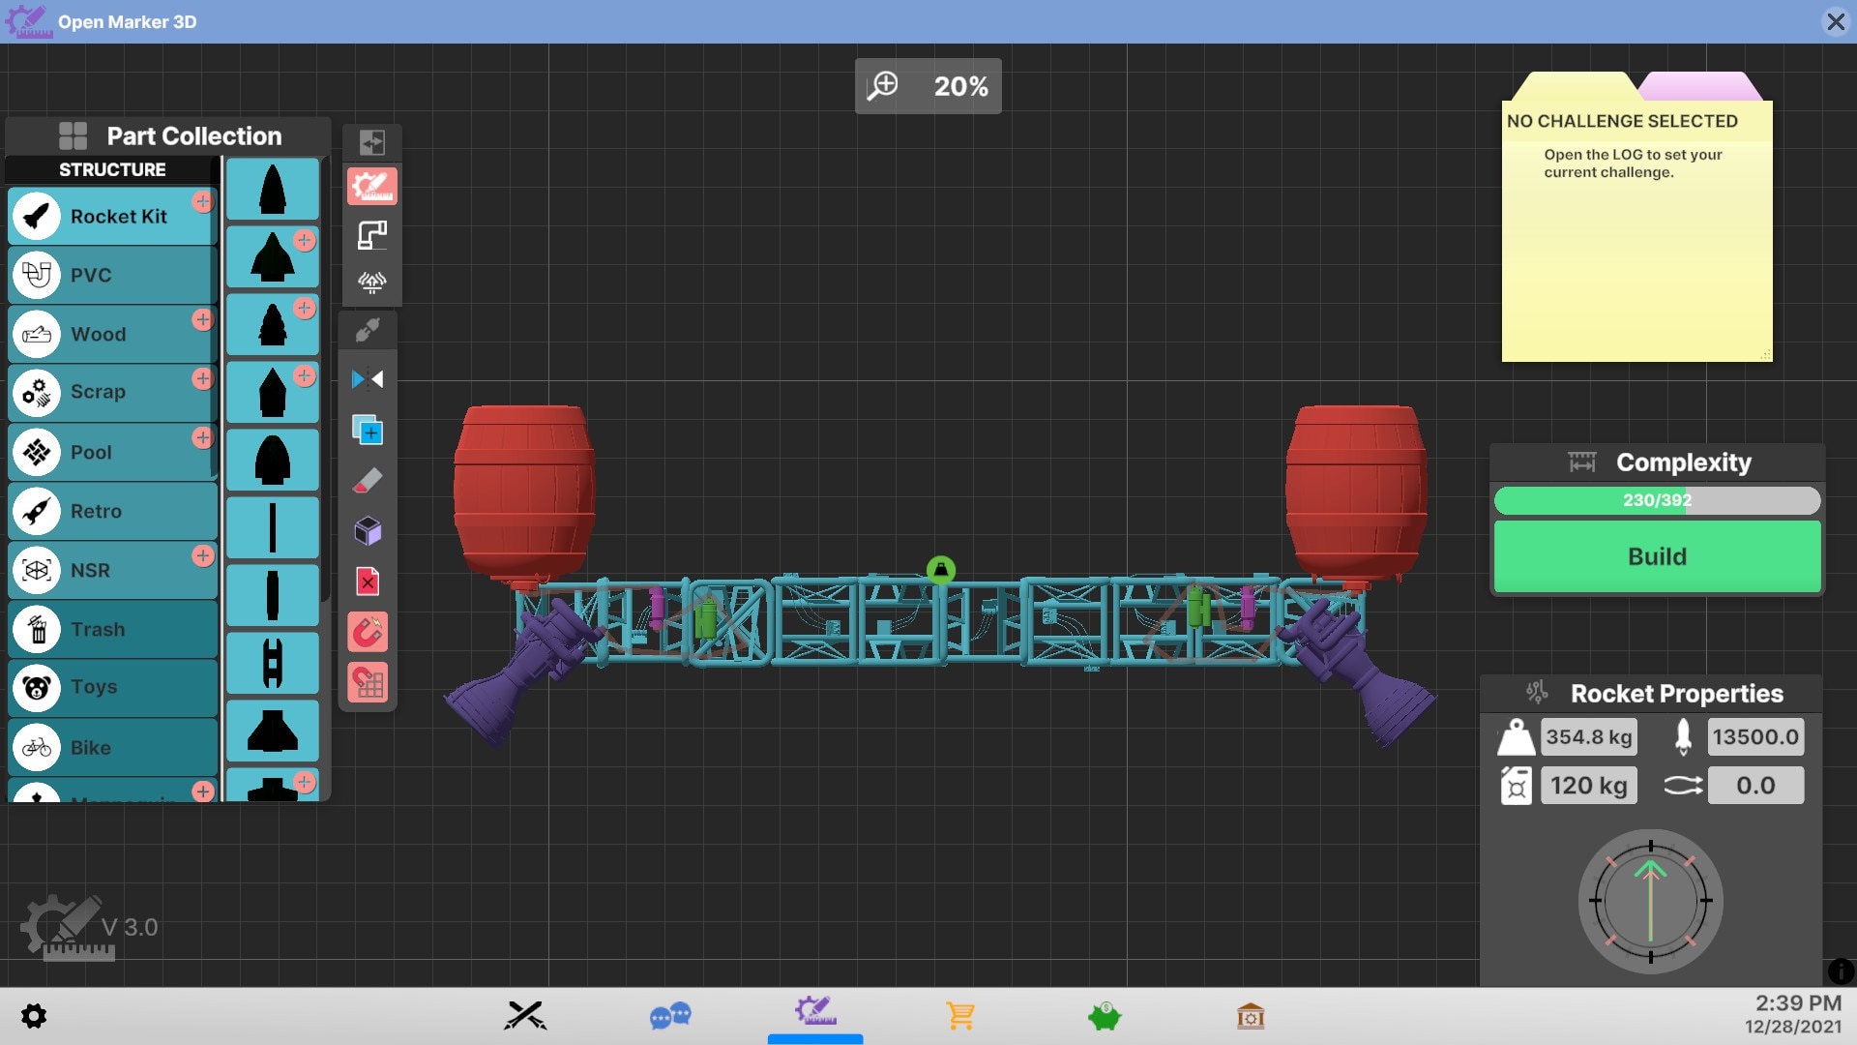Open the green piggy bank icon

[x=1104, y=1016]
